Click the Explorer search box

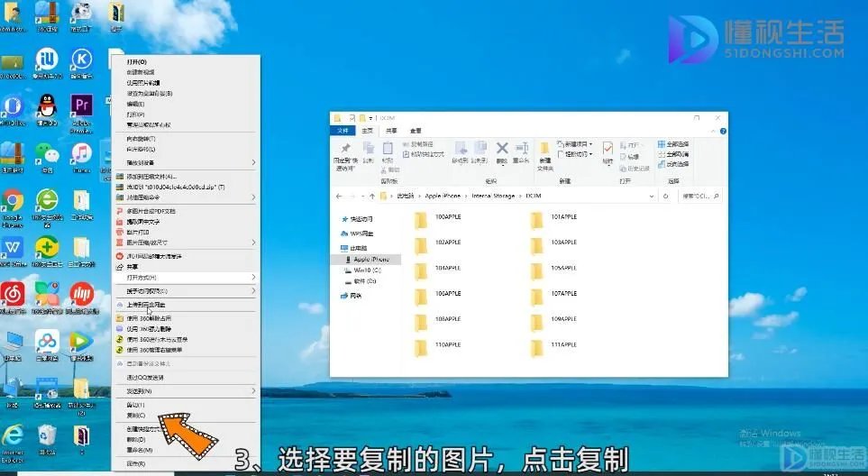point(699,196)
